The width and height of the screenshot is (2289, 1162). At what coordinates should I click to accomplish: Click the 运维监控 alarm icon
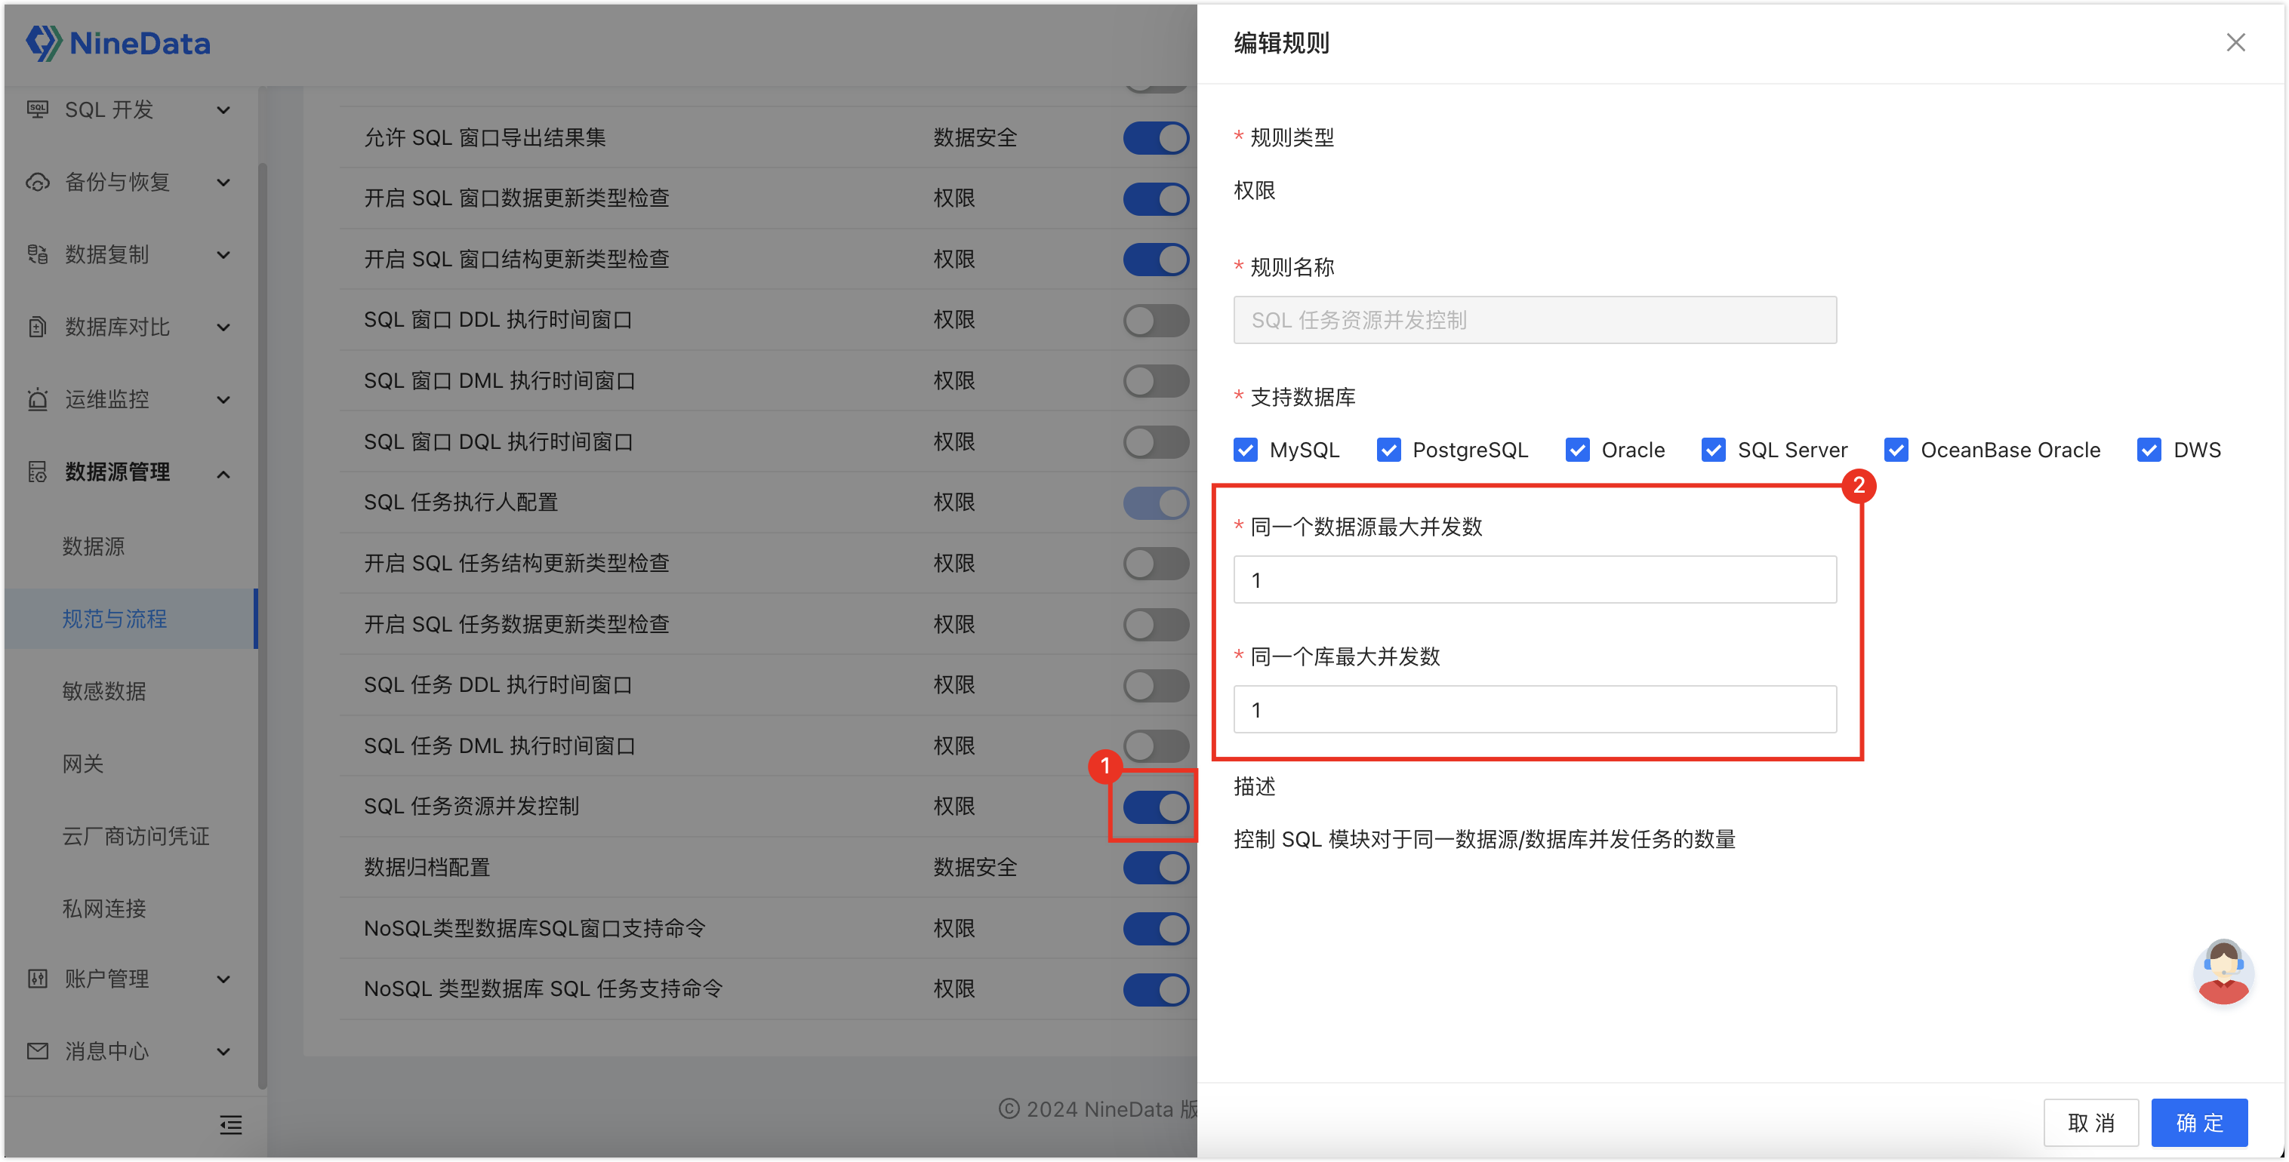37,399
